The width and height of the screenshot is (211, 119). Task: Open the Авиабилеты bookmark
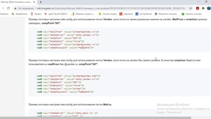[19, 14]
